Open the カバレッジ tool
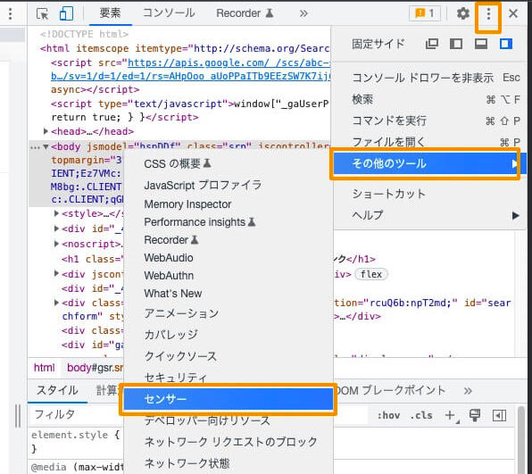Viewport: 532px width, 474px height. [228, 335]
